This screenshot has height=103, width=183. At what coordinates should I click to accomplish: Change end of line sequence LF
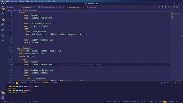pyautogui.click(x=148, y=102)
